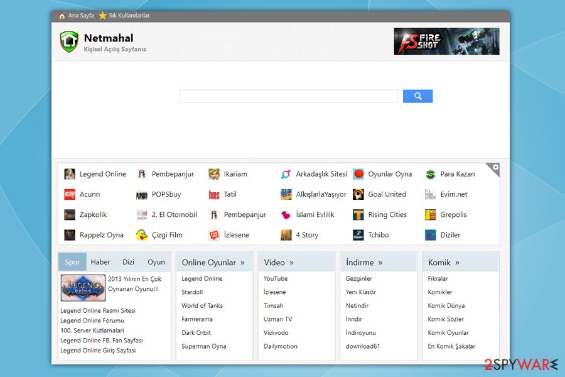The width and height of the screenshot is (565, 377).
Task: Open Netindir link
Action: click(x=357, y=305)
